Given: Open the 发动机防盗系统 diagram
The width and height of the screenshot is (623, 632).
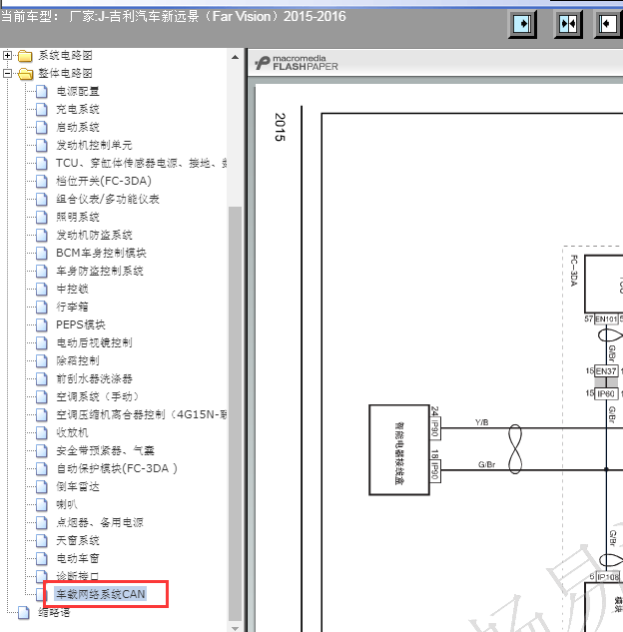Looking at the screenshot, I should tap(94, 235).
